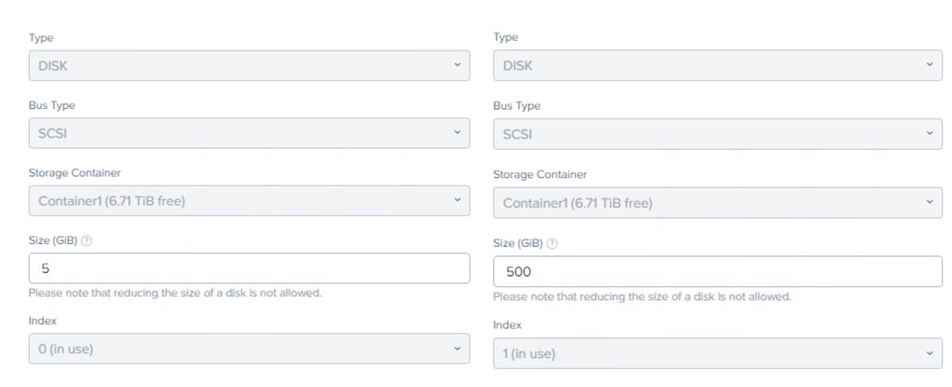This screenshot has width=952, height=387.
Task: Click the help icon beside Size for the 5 GiB disk
Action: [87, 241]
